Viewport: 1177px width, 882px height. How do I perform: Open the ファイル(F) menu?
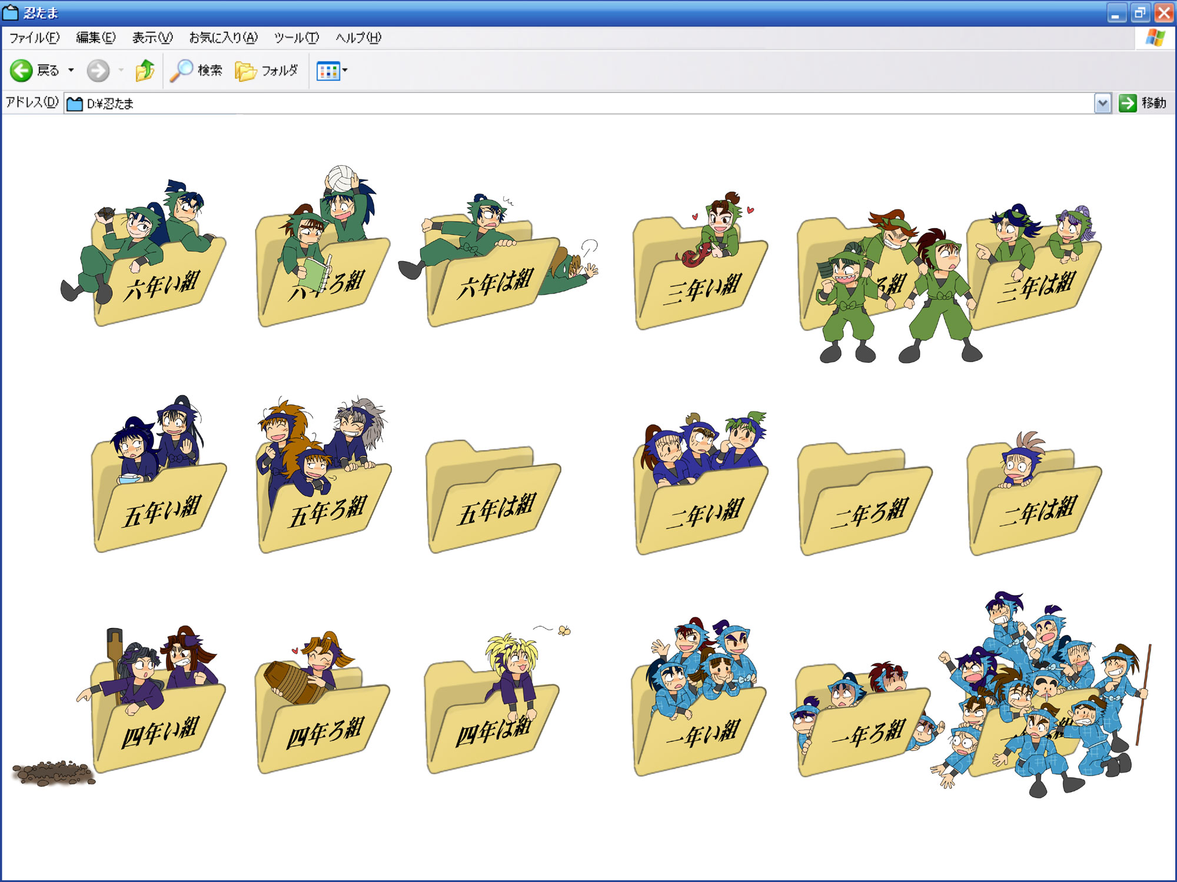coord(34,38)
